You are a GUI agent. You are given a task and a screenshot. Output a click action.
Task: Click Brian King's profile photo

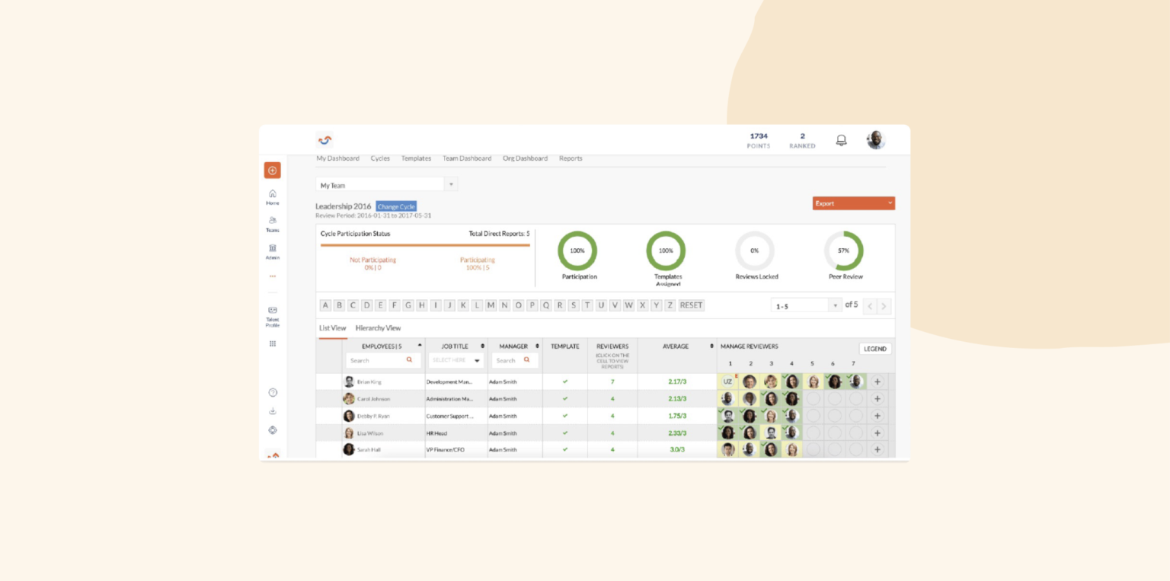(x=349, y=381)
